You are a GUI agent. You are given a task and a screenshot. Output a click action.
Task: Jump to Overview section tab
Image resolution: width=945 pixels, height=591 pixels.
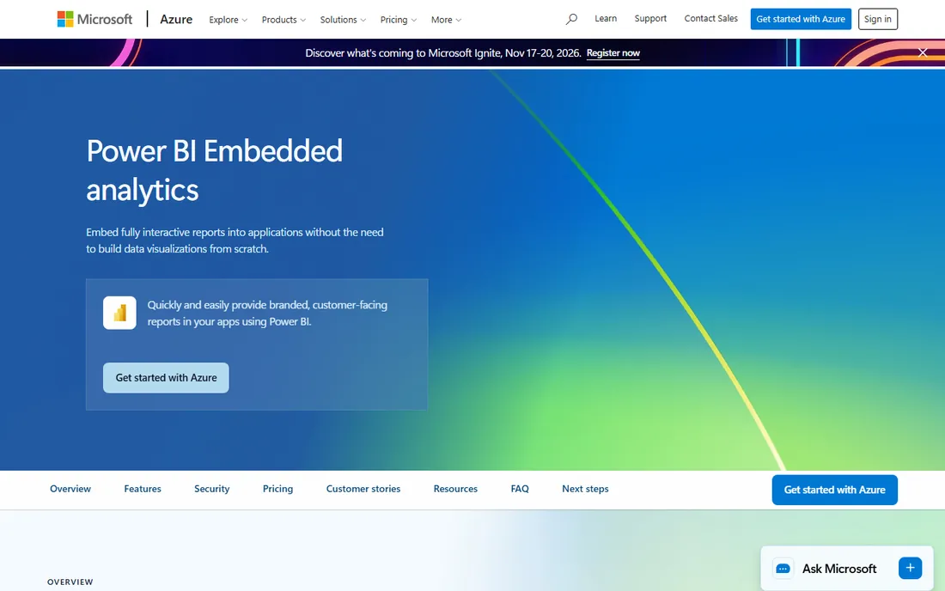tap(70, 489)
